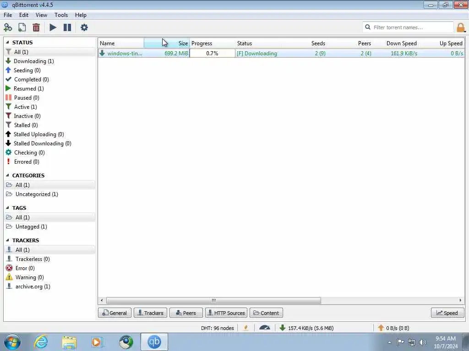The height and width of the screenshot is (351, 469).
Task: Click the volume speaker tray icon
Action: click(x=422, y=342)
